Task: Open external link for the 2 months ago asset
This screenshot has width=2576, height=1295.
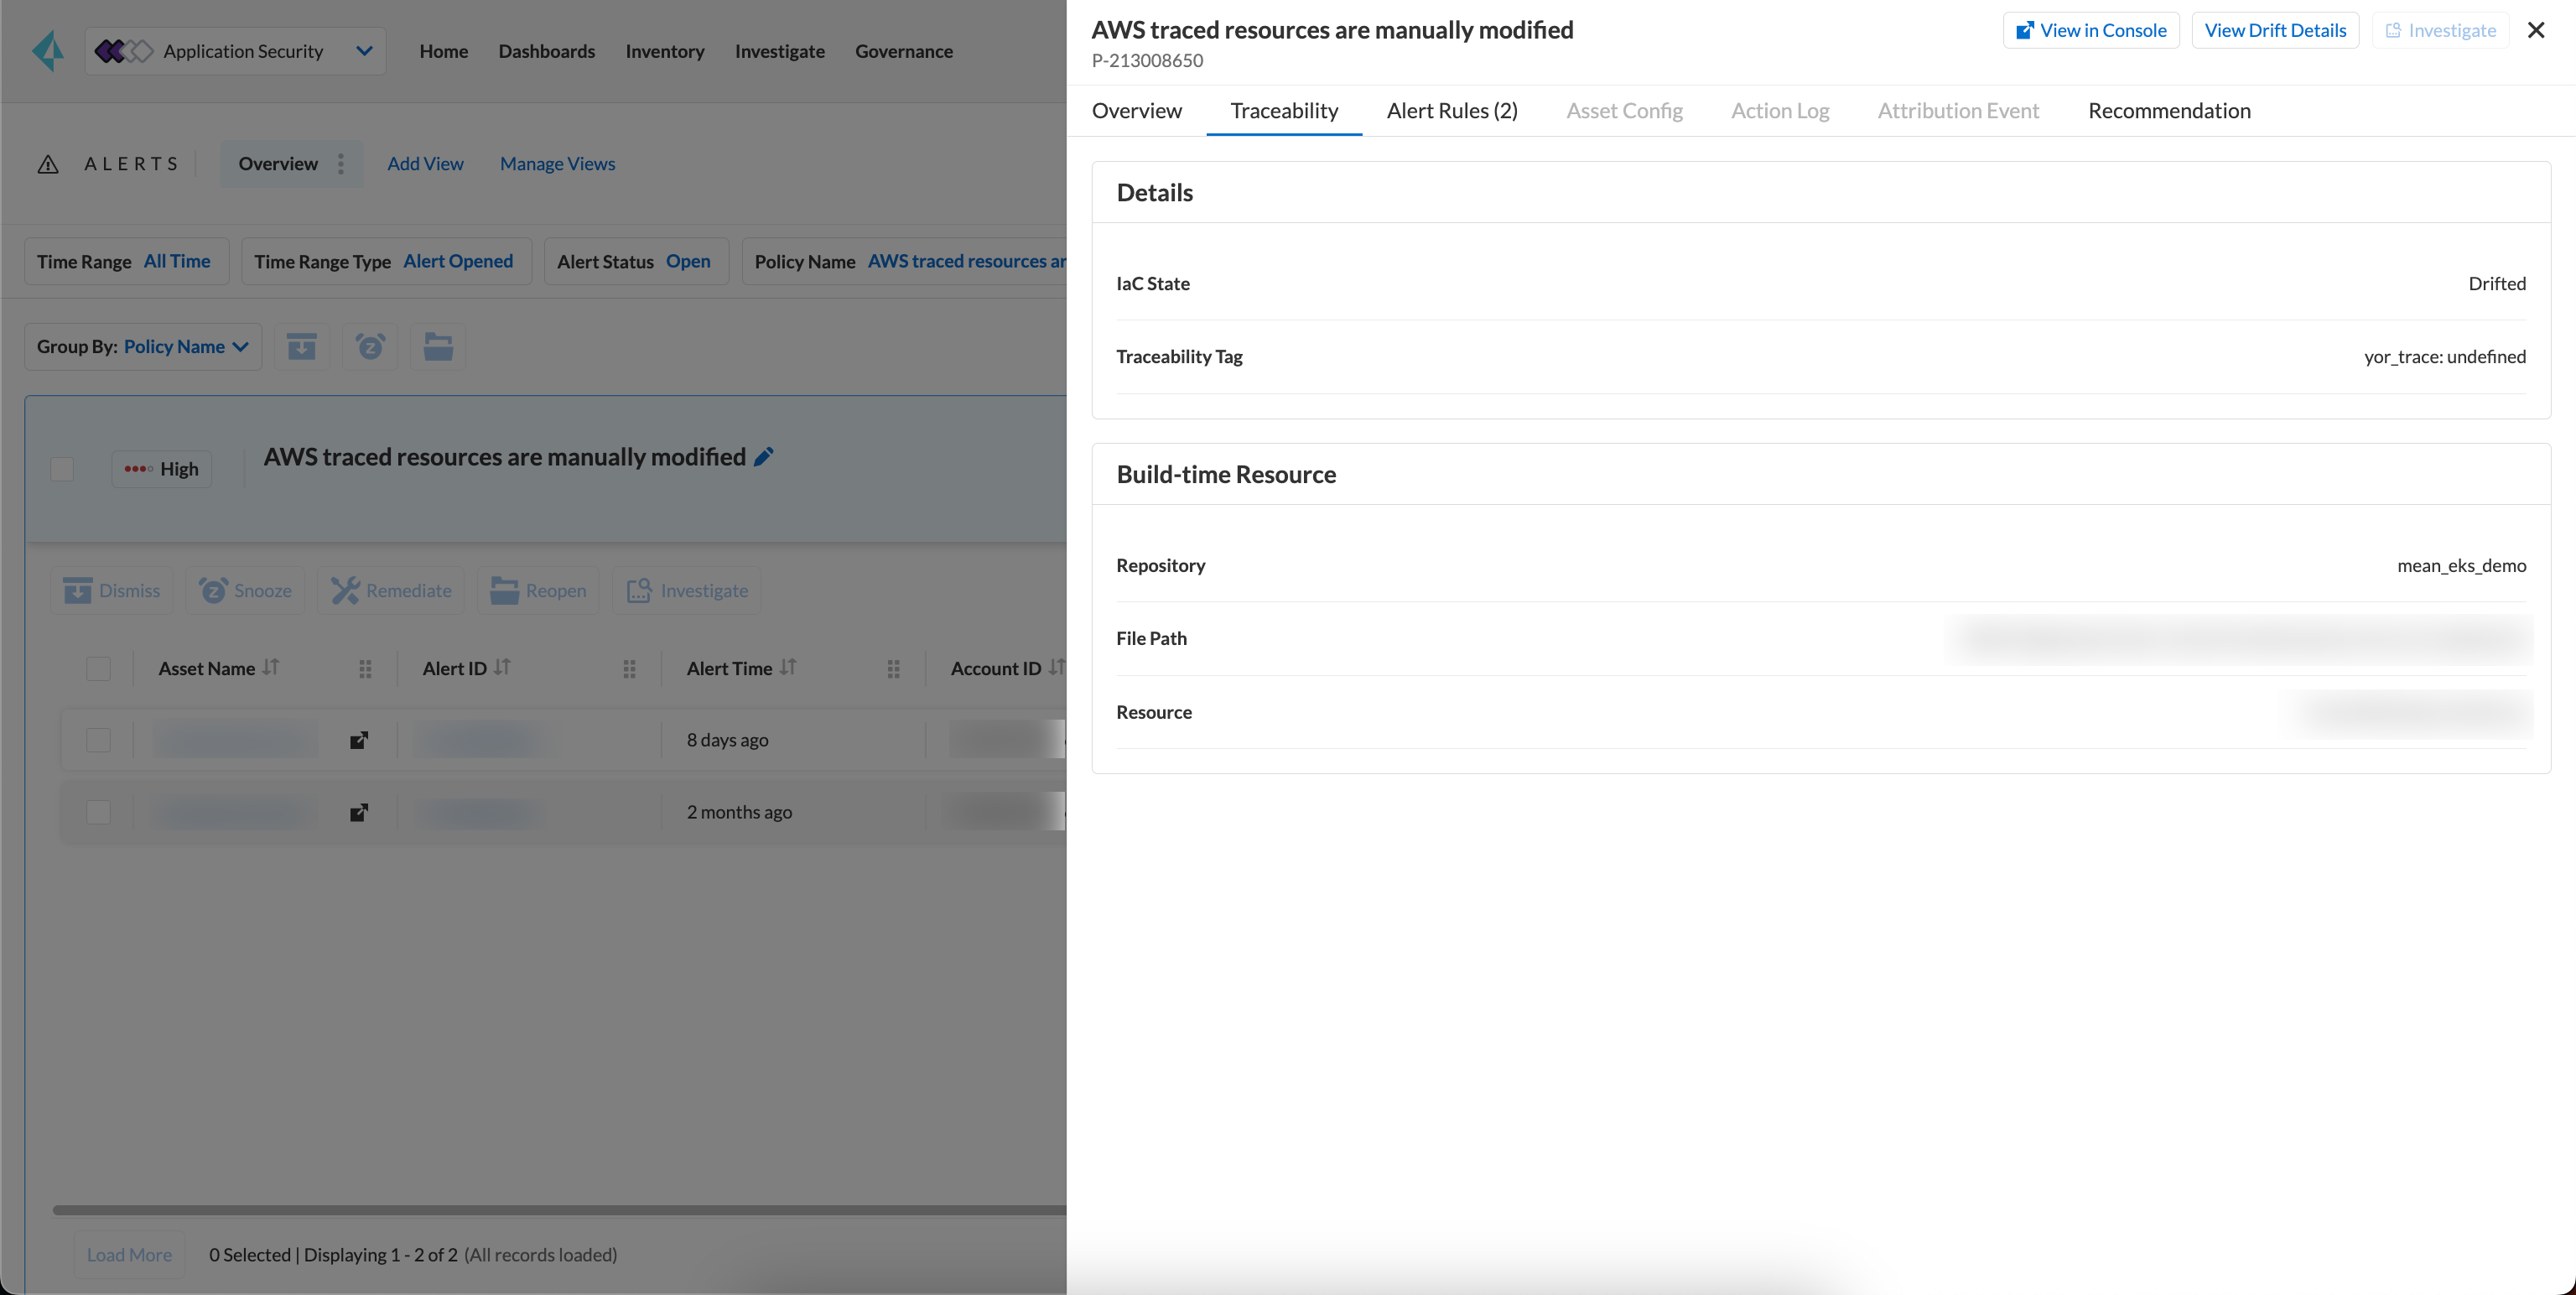Action: click(359, 812)
